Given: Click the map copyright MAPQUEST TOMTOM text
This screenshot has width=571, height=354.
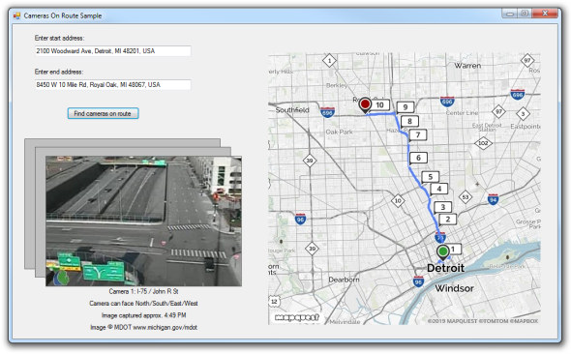Looking at the screenshot, I should point(483,321).
